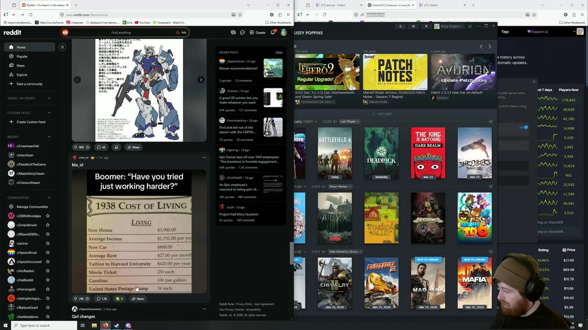588x330 pixels.
Task: Open Bussy Poppins account dropdown in Steam
Action: [448, 26]
